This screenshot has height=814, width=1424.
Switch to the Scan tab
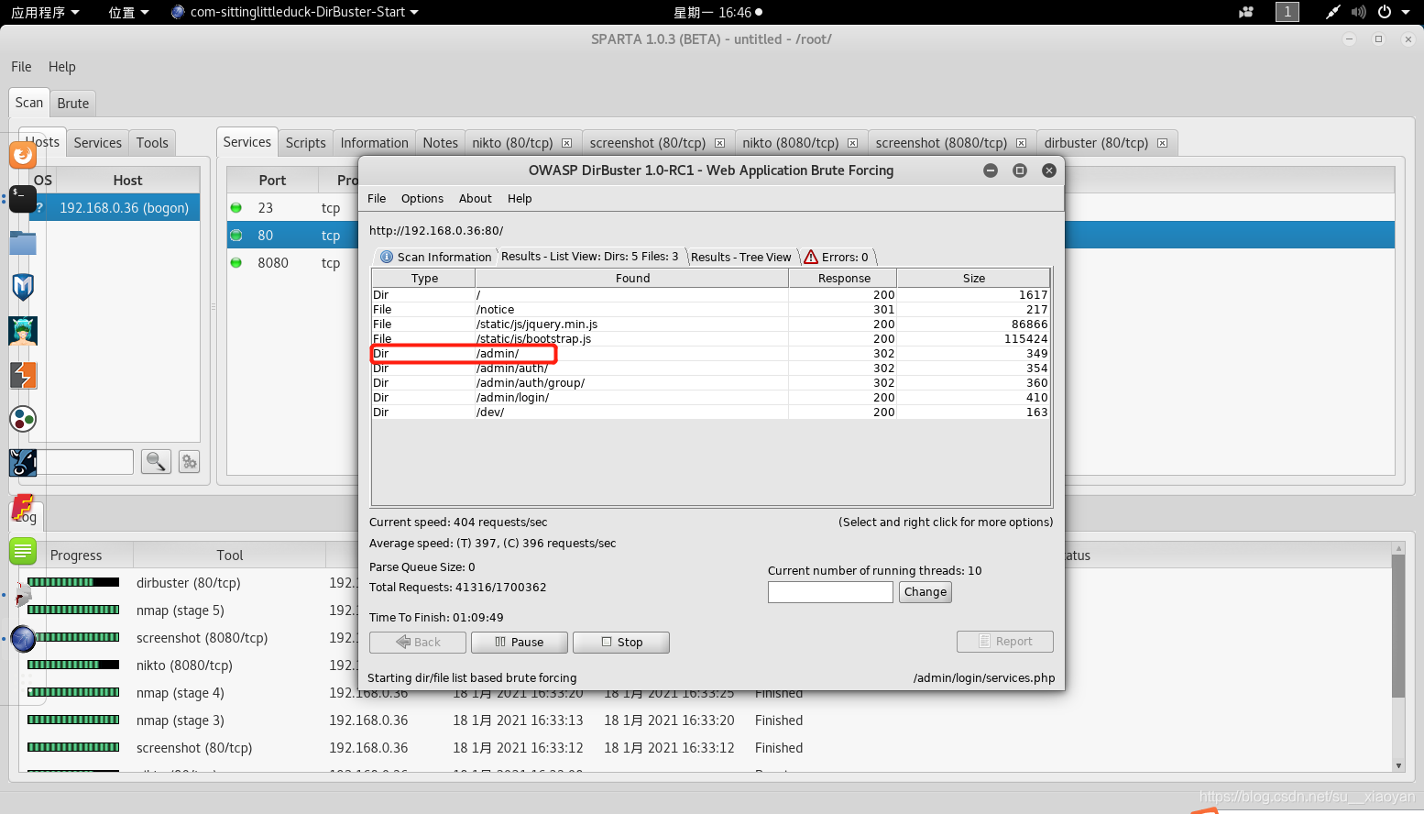29,103
